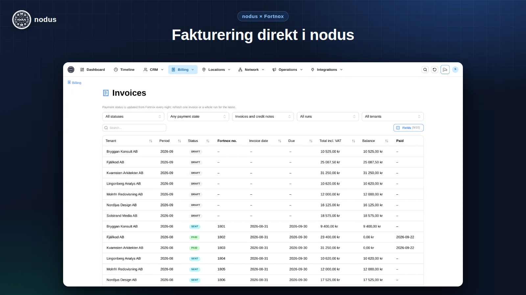Open the All statuses filter dropdown
This screenshot has width=526, height=295.
[x=133, y=117]
